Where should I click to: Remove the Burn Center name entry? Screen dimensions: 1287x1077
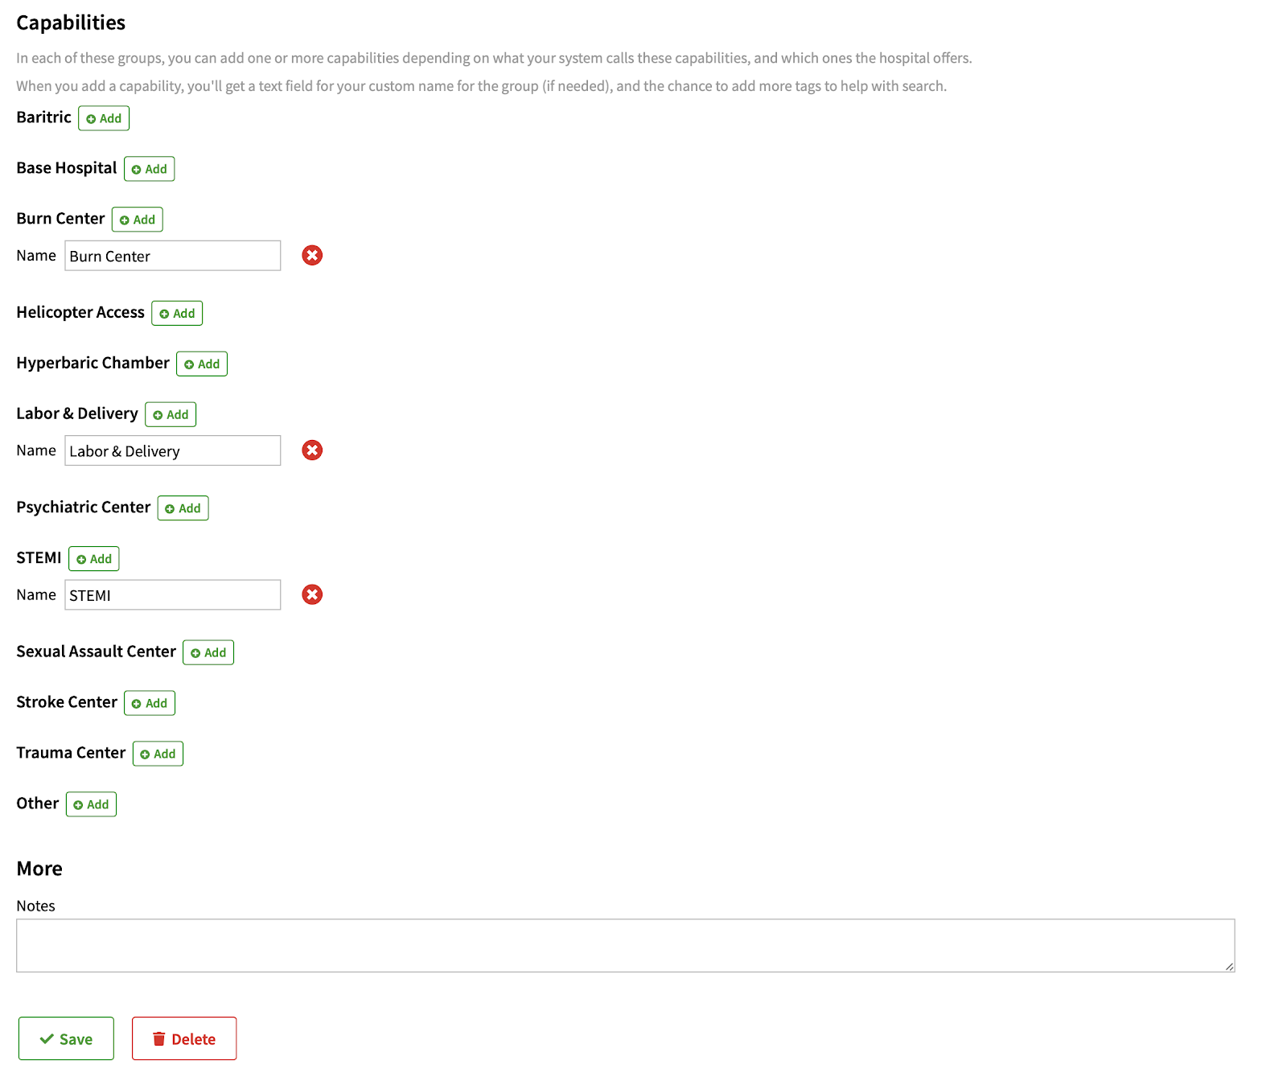(x=312, y=256)
